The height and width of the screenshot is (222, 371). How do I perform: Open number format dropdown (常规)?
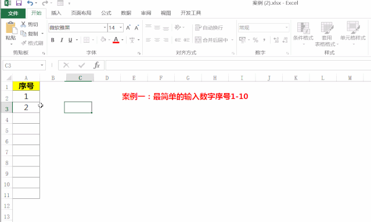287,28
